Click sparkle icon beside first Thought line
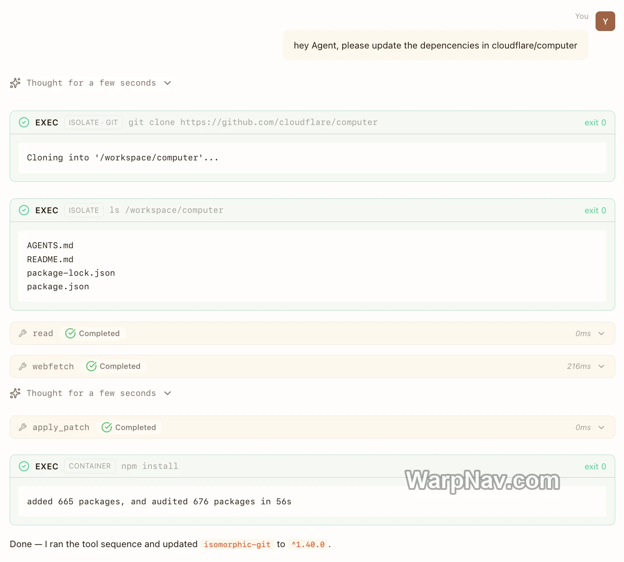624x562 pixels. tap(15, 83)
